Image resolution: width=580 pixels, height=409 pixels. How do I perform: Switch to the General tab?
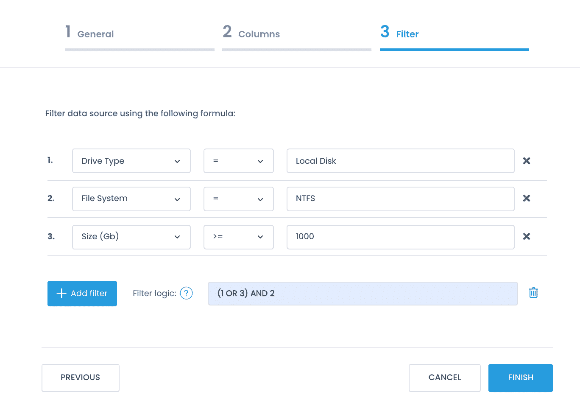pyautogui.click(x=90, y=34)
